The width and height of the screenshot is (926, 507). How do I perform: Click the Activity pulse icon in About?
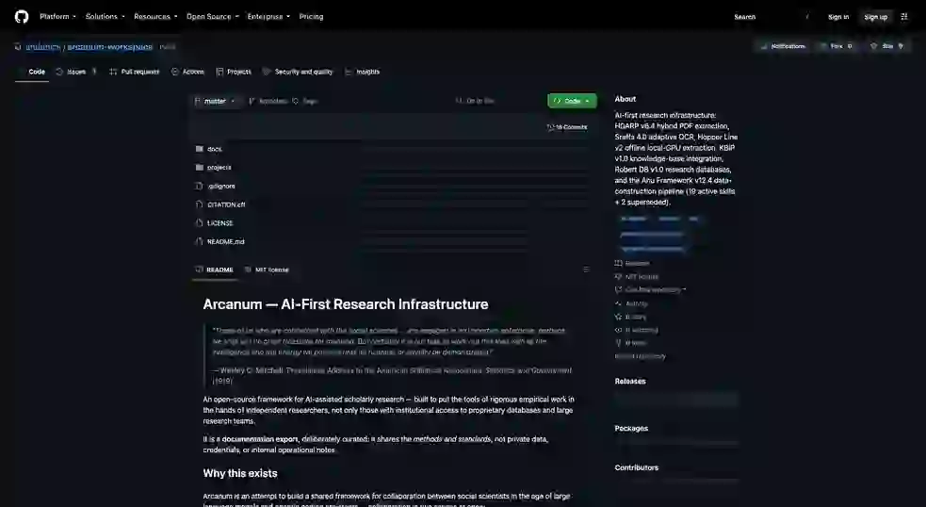(x=618, y=303)
